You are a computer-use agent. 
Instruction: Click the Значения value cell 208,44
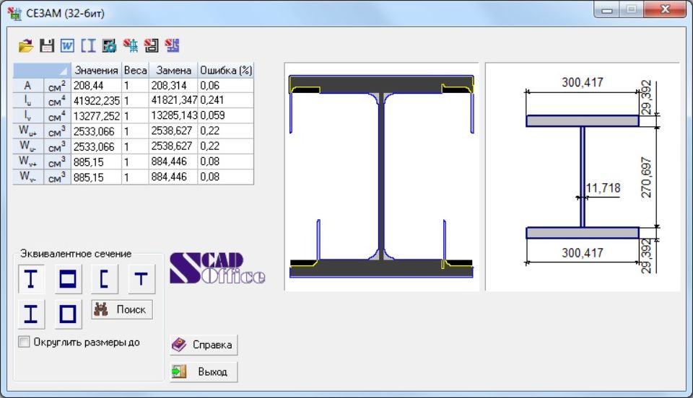click(x=95, y=85)
